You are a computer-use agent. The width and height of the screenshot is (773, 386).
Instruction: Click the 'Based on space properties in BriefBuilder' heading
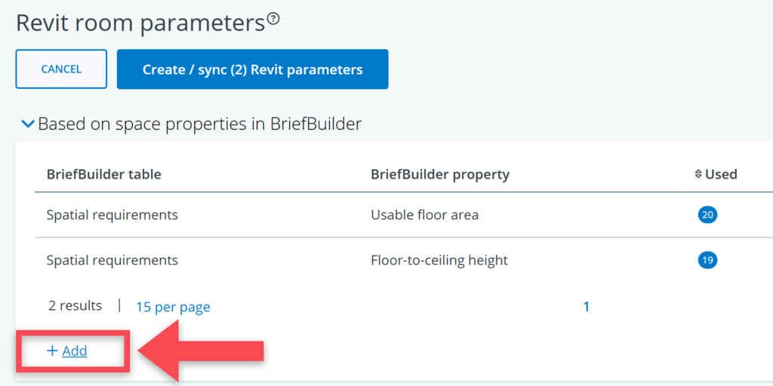(199, 124)
